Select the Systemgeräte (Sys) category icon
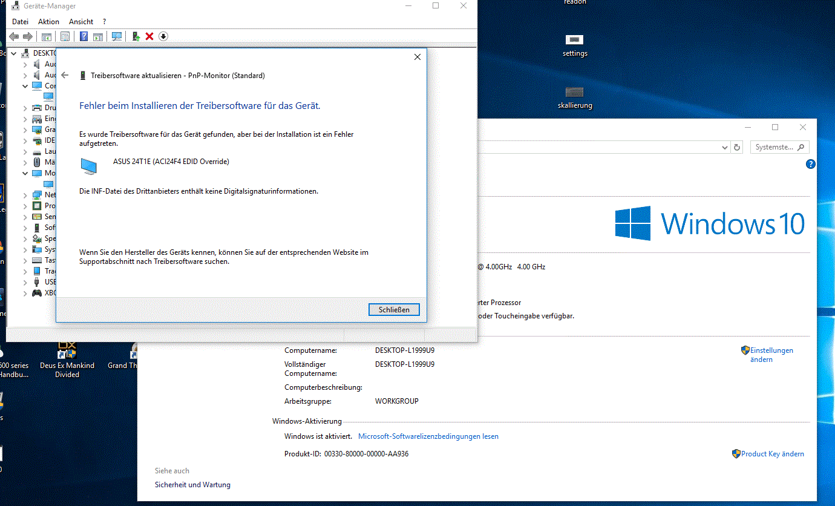The height and width of the screenshot is (506, 835). click(x=36, y=249)
